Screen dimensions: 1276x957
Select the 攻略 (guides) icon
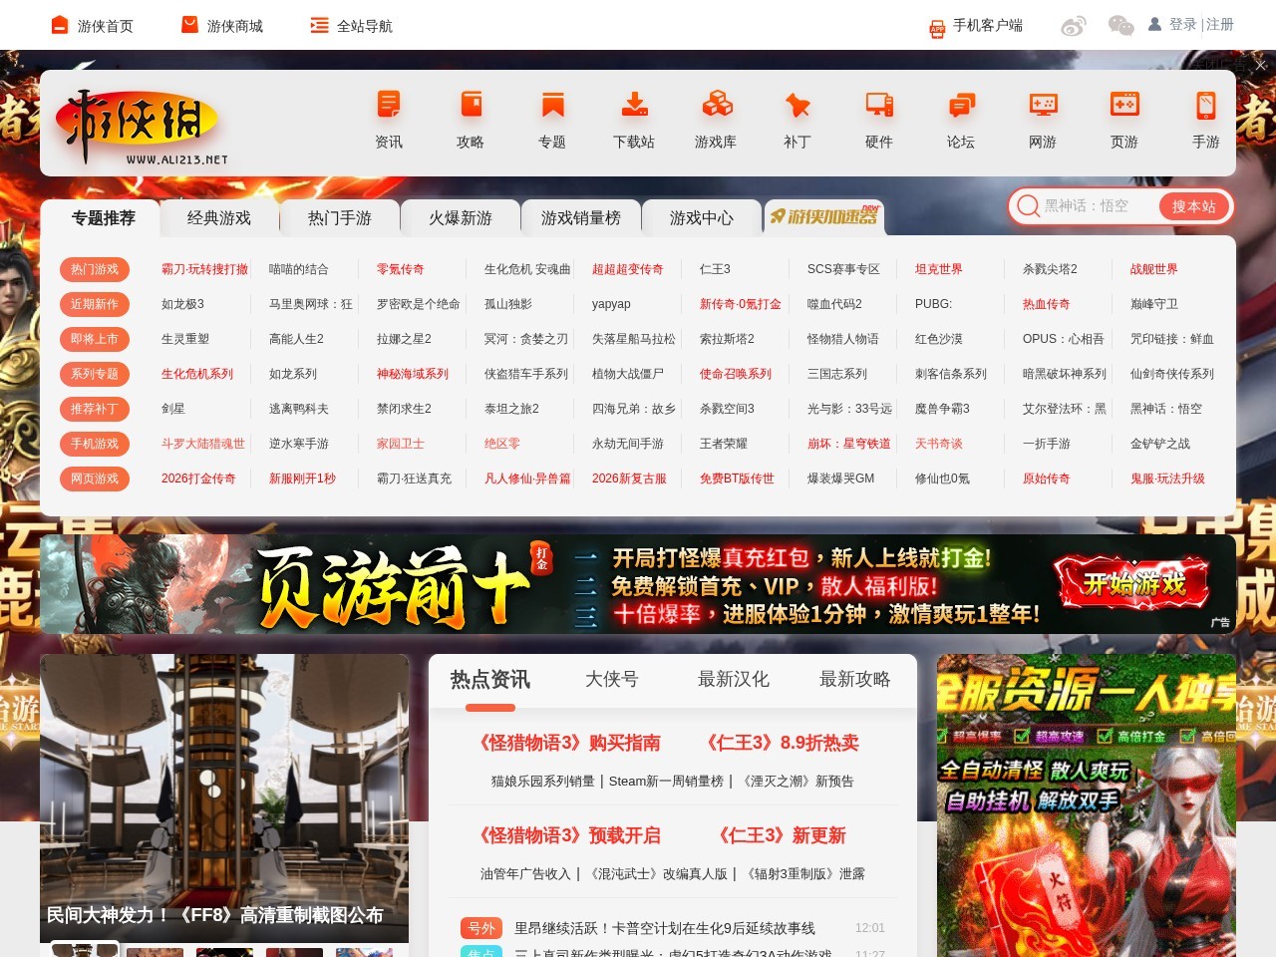pyautogui.click(x=471, y=115)
